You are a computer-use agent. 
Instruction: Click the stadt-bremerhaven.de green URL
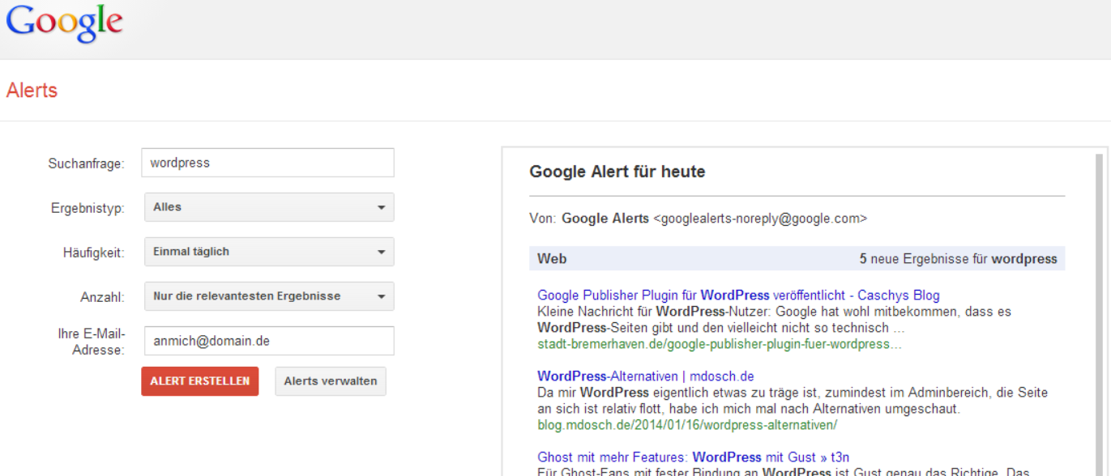click(x=720, y=344)
